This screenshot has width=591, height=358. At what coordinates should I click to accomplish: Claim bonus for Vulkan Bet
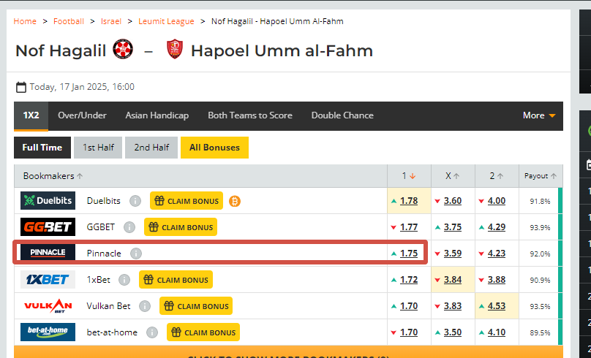coord(196,306)
